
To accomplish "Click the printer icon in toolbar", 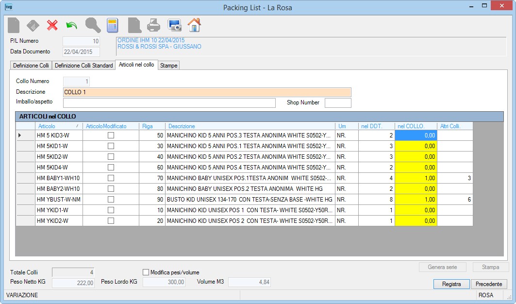I will 153,25.
